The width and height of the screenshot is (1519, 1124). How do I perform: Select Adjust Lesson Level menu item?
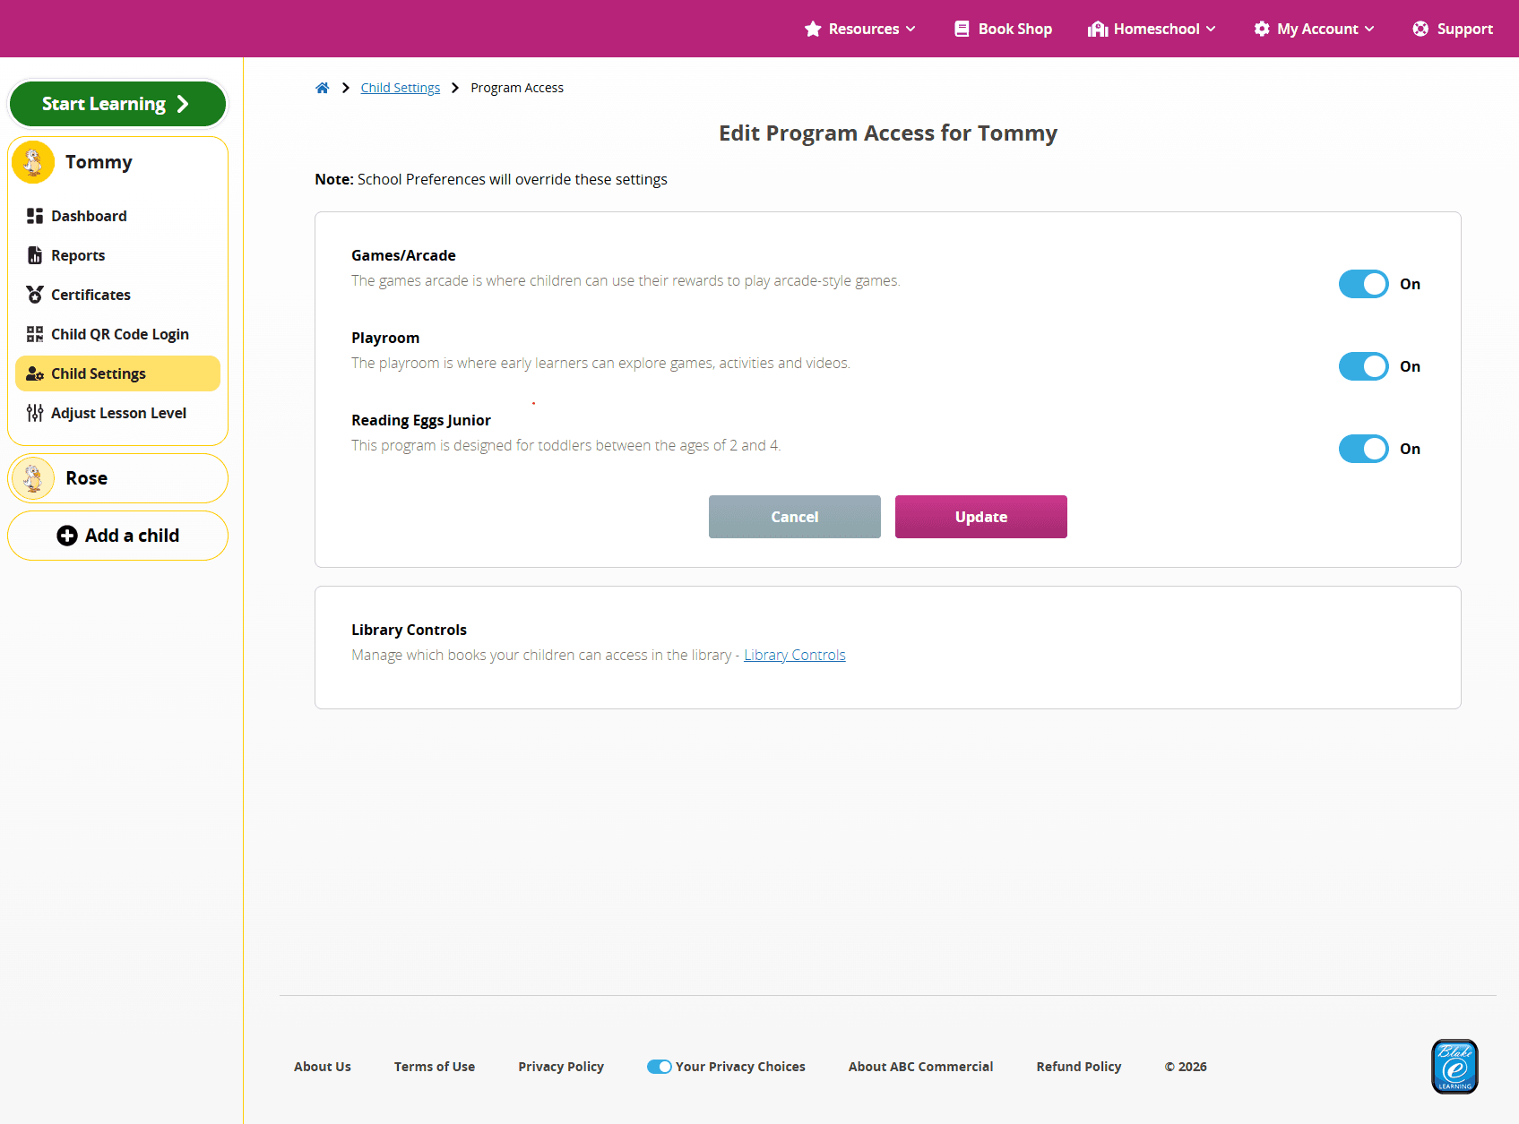click(117, 413)
